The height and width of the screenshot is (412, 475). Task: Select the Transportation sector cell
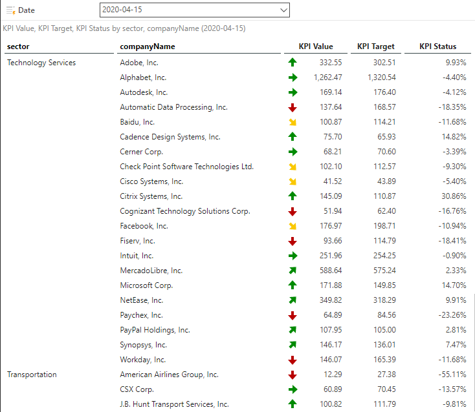click(x=32, y=375)
